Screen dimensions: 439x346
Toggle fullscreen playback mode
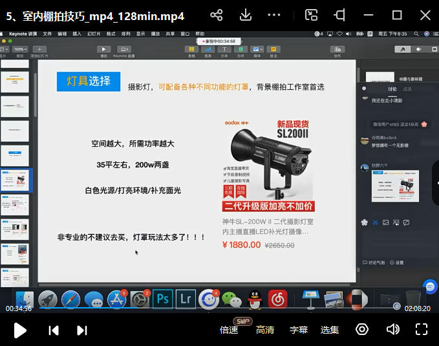422,330
